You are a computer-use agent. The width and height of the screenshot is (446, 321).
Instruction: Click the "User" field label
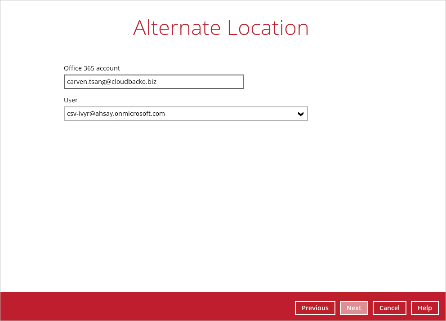pyautogui.click(x=71, y=100)
